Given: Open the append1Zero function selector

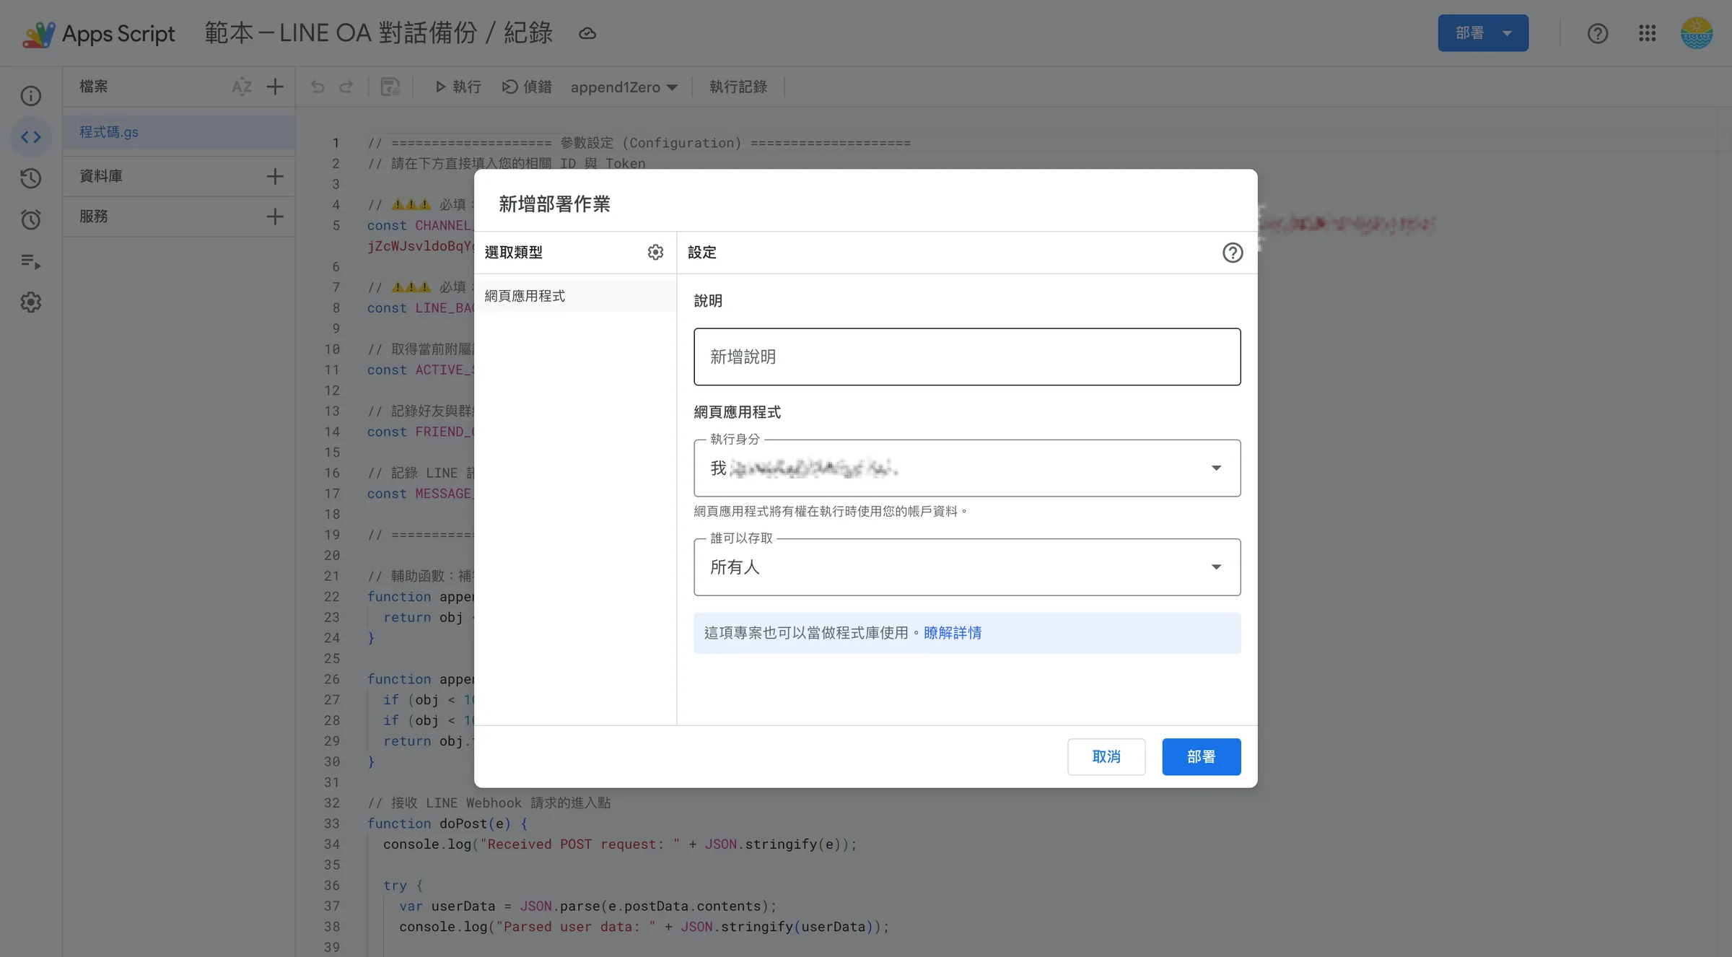Looking at the screenshot, I should 624,87.
